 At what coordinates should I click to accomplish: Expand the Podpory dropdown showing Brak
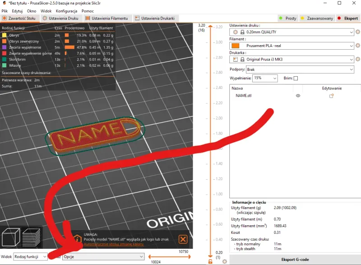tap(300, 70)
